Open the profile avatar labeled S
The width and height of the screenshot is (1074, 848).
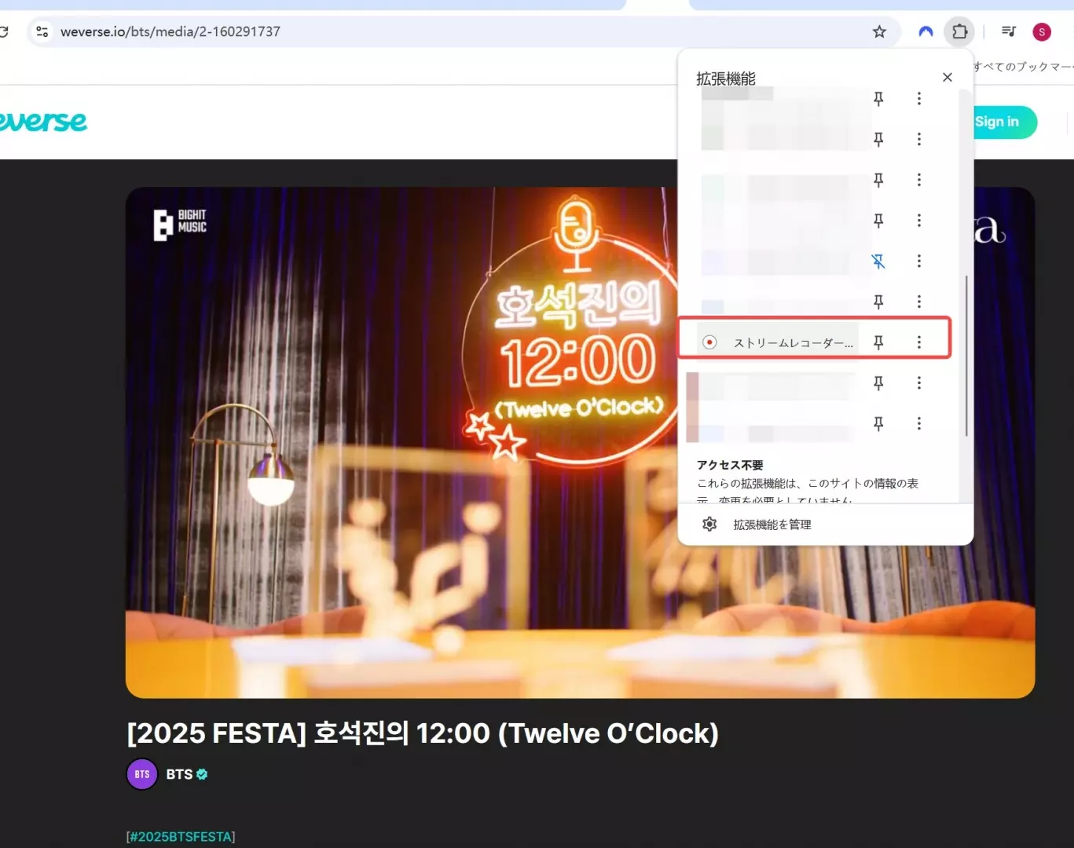pyautogui.click(x=1042, y=31)
